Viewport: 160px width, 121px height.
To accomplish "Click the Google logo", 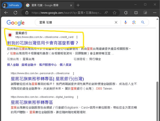I will (x=15, y=23).
